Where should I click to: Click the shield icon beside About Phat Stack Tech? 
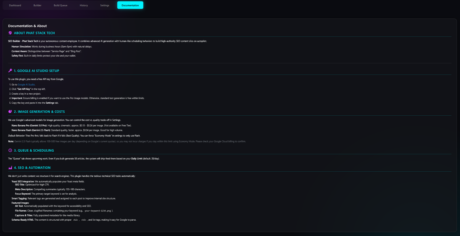[10, 33]
